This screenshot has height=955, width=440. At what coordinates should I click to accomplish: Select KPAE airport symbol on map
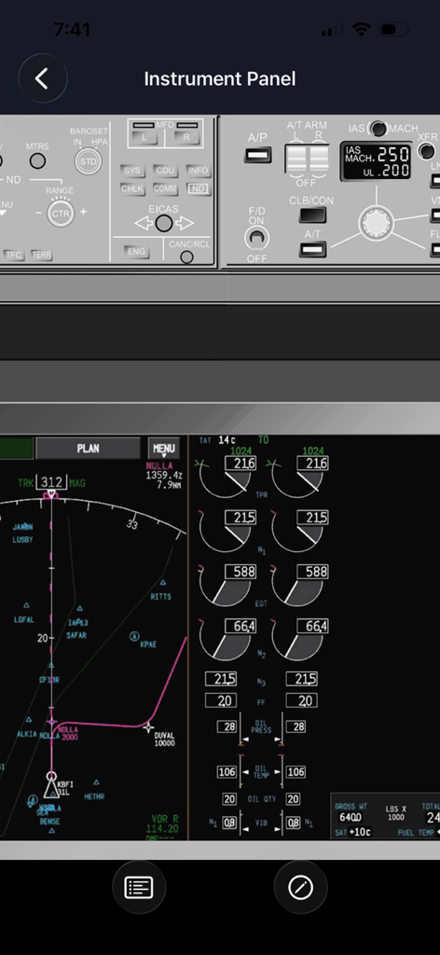pyautogui.click(x=134, y=636)
